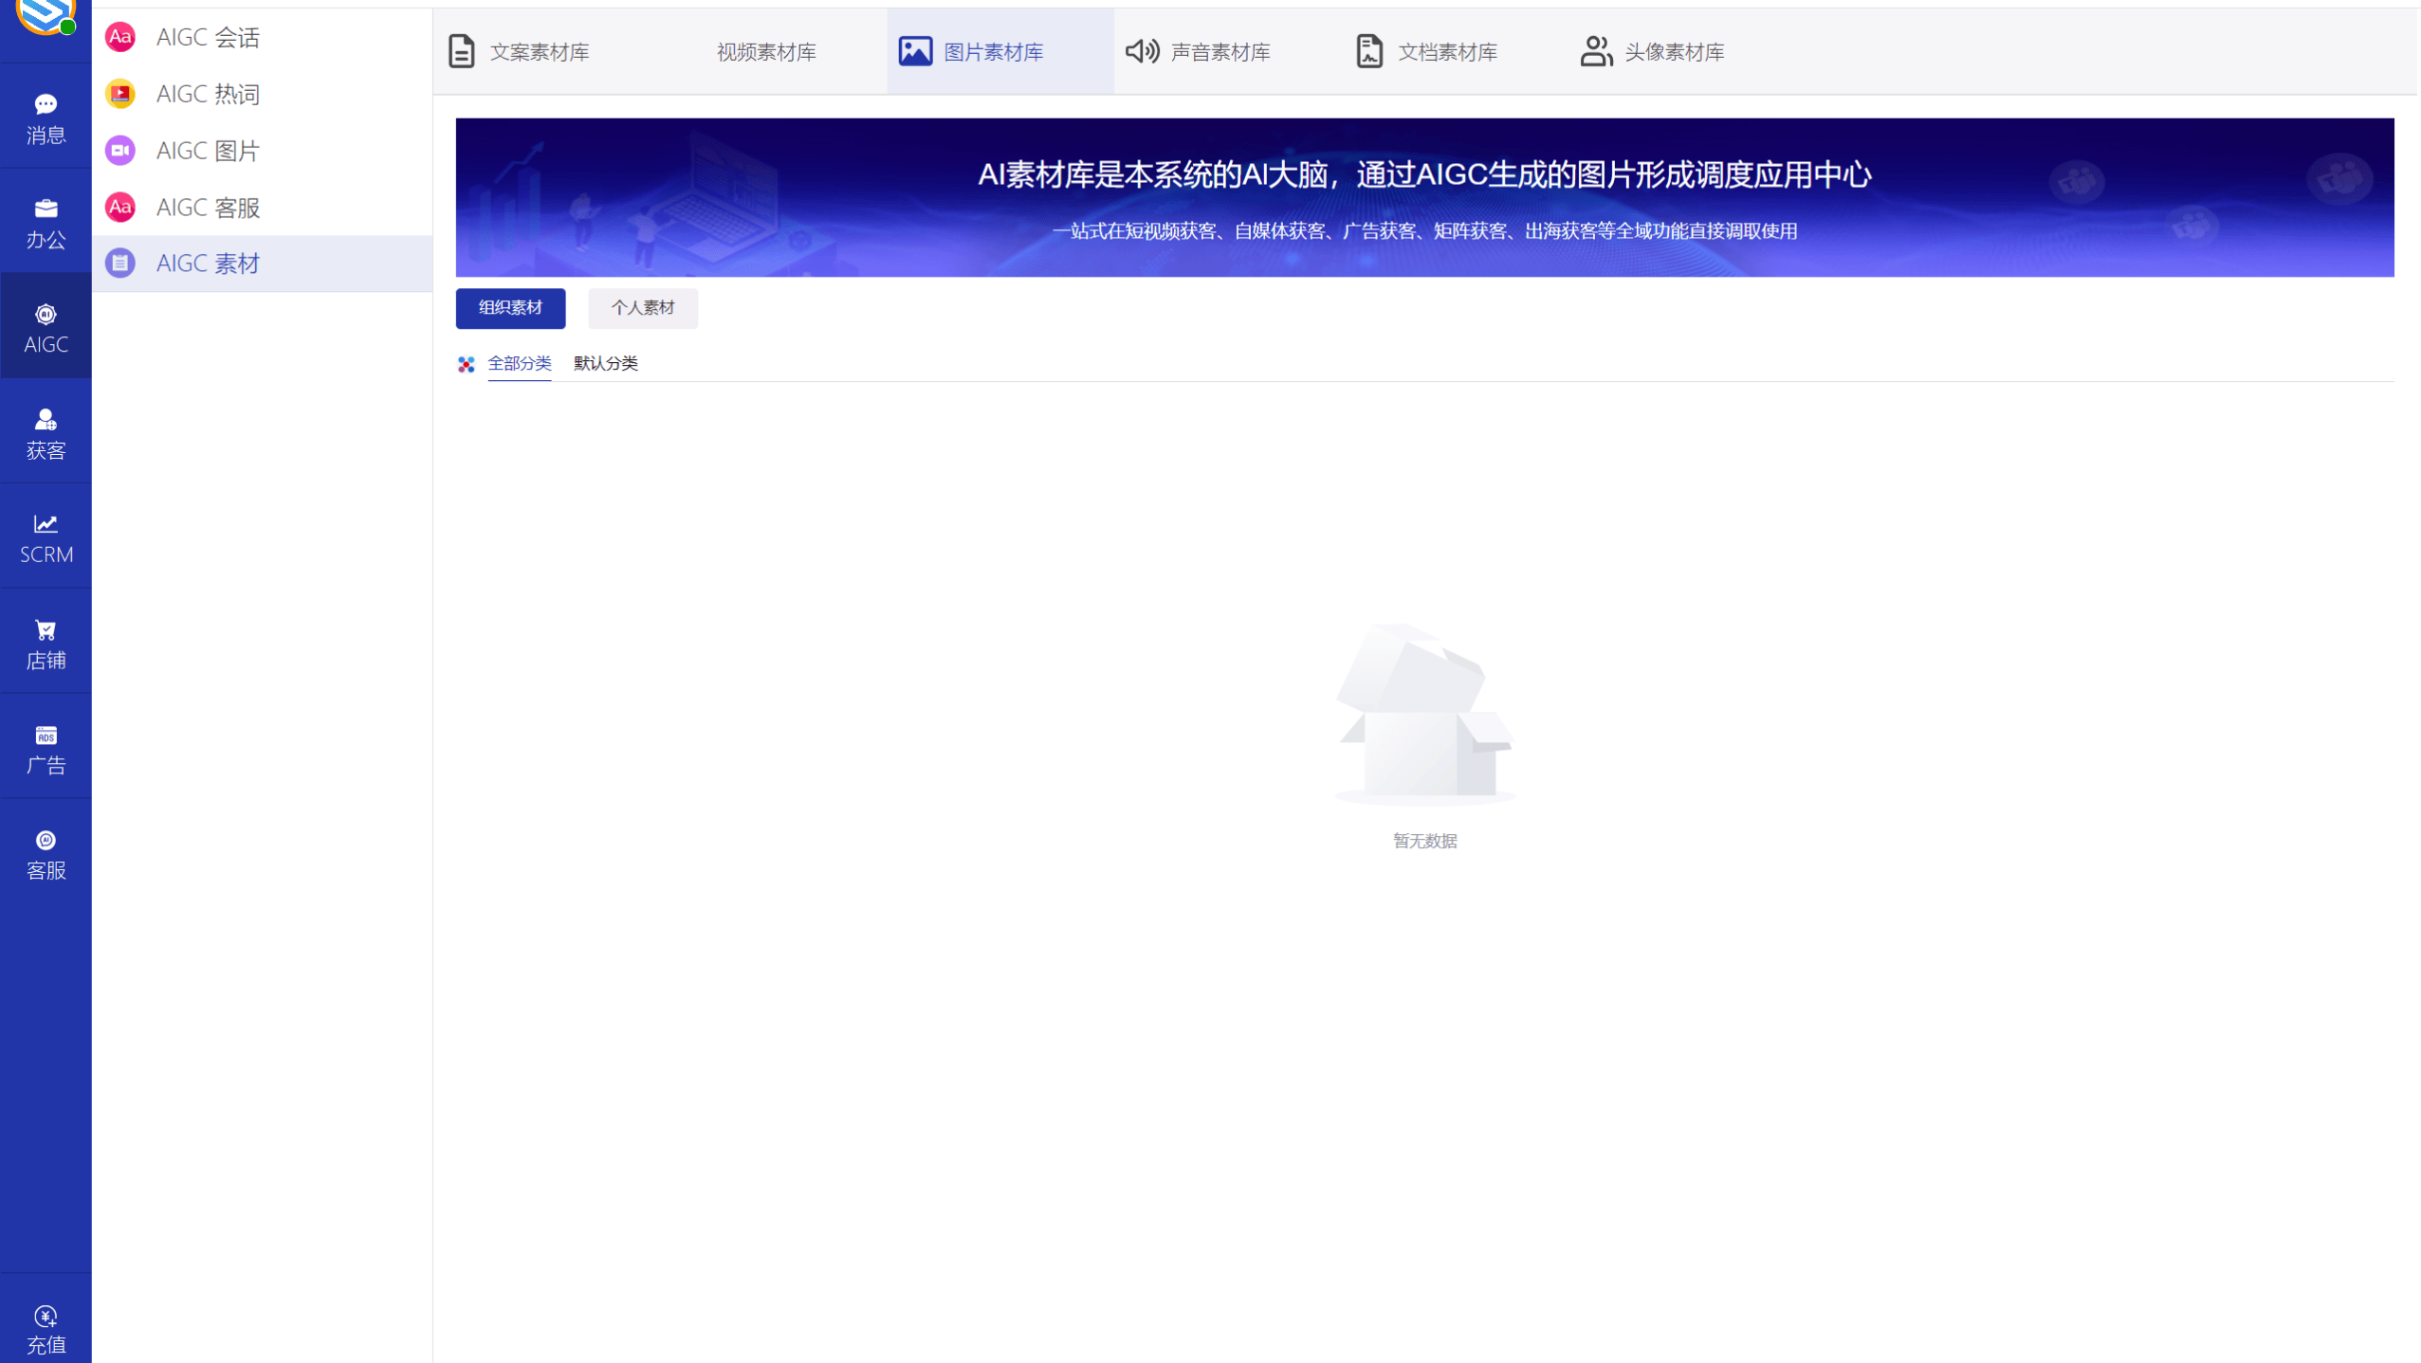Click the 个人素材 button
The image size is (2421, 1363).
[642, 308]
